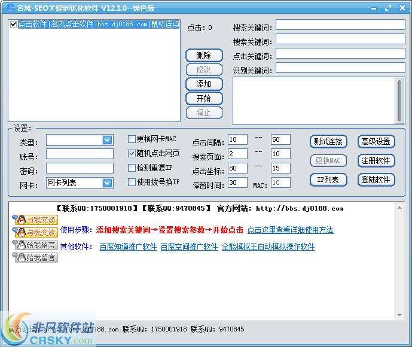The height and width of the screenshot is (347, 412).
Task: Click the bottom 给我留言 QQ icon
Action: [35, 257]
